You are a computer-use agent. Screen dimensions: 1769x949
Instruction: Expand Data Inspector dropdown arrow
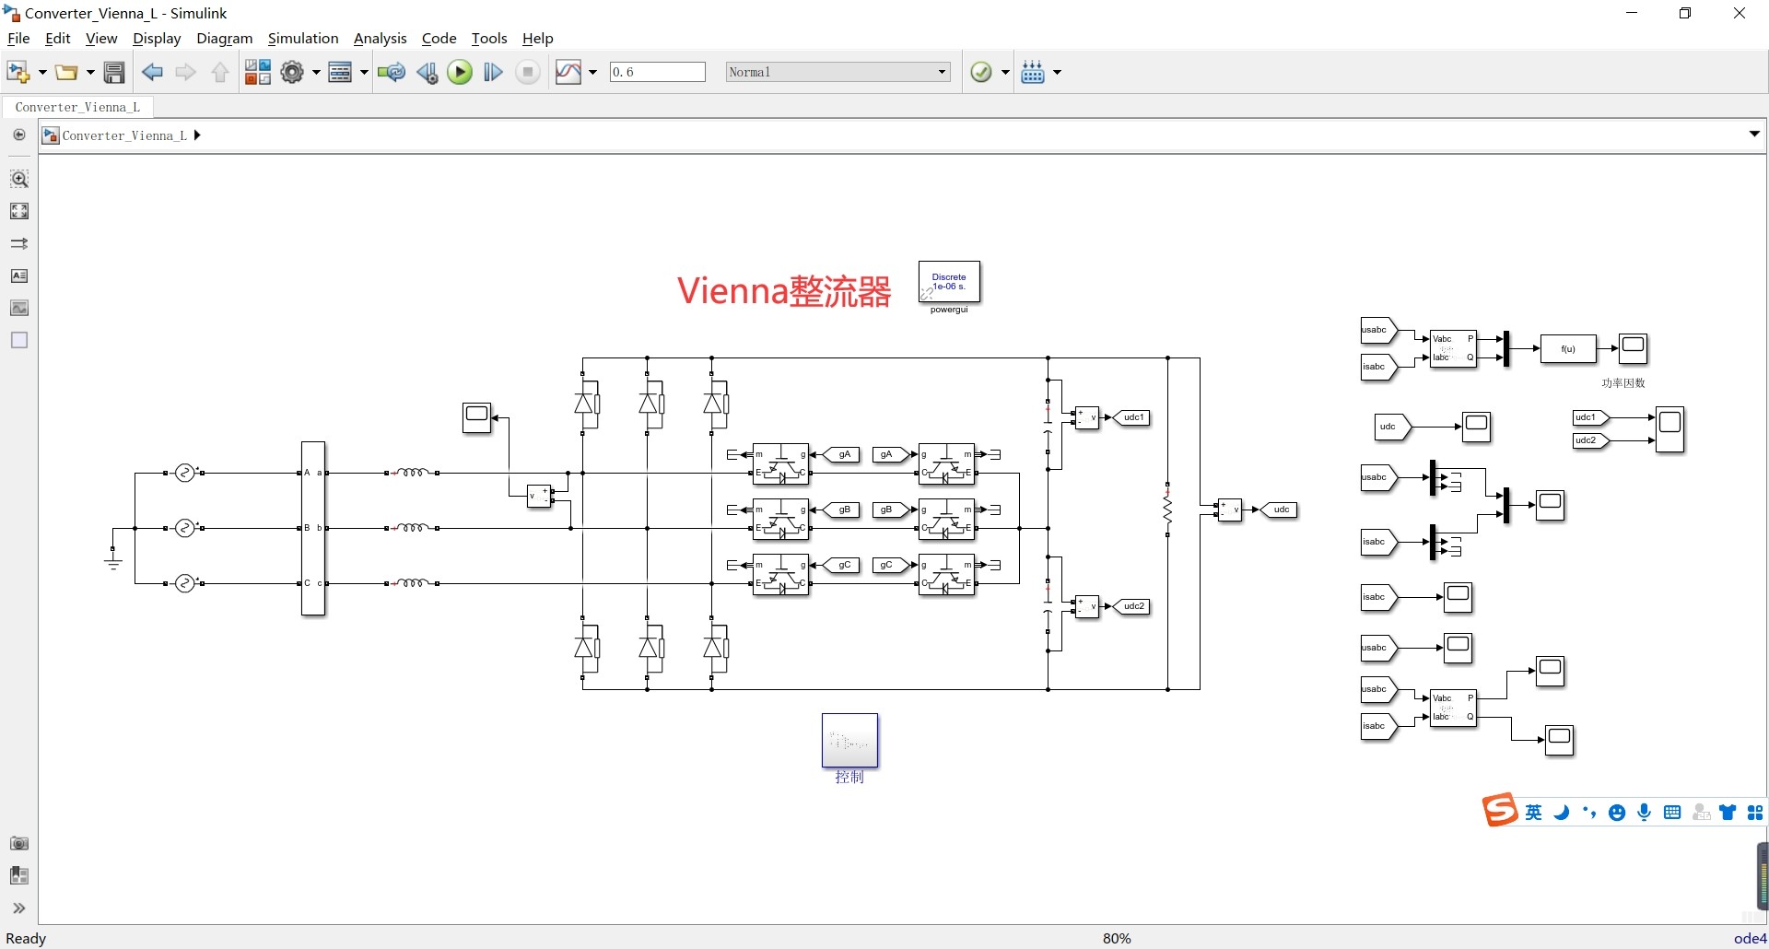click(x=592, y=72)
